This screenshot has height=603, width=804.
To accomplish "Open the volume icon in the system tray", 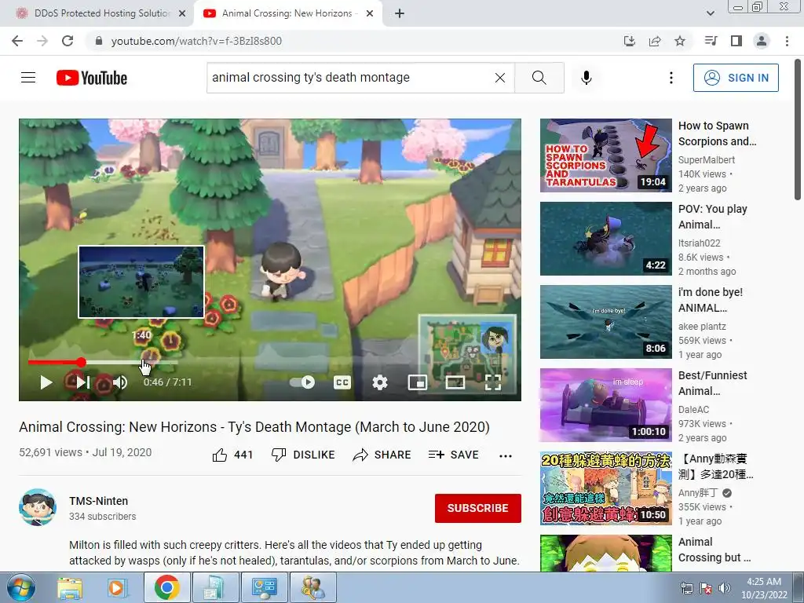I will coord(725,588).
